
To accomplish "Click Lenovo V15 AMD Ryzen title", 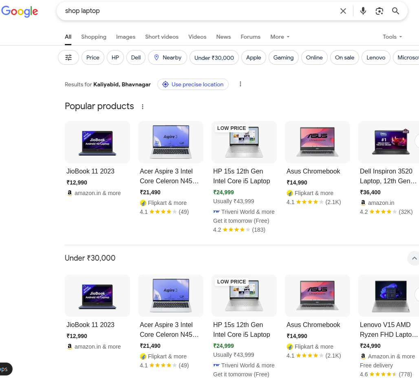I will (x=388, y=329).
